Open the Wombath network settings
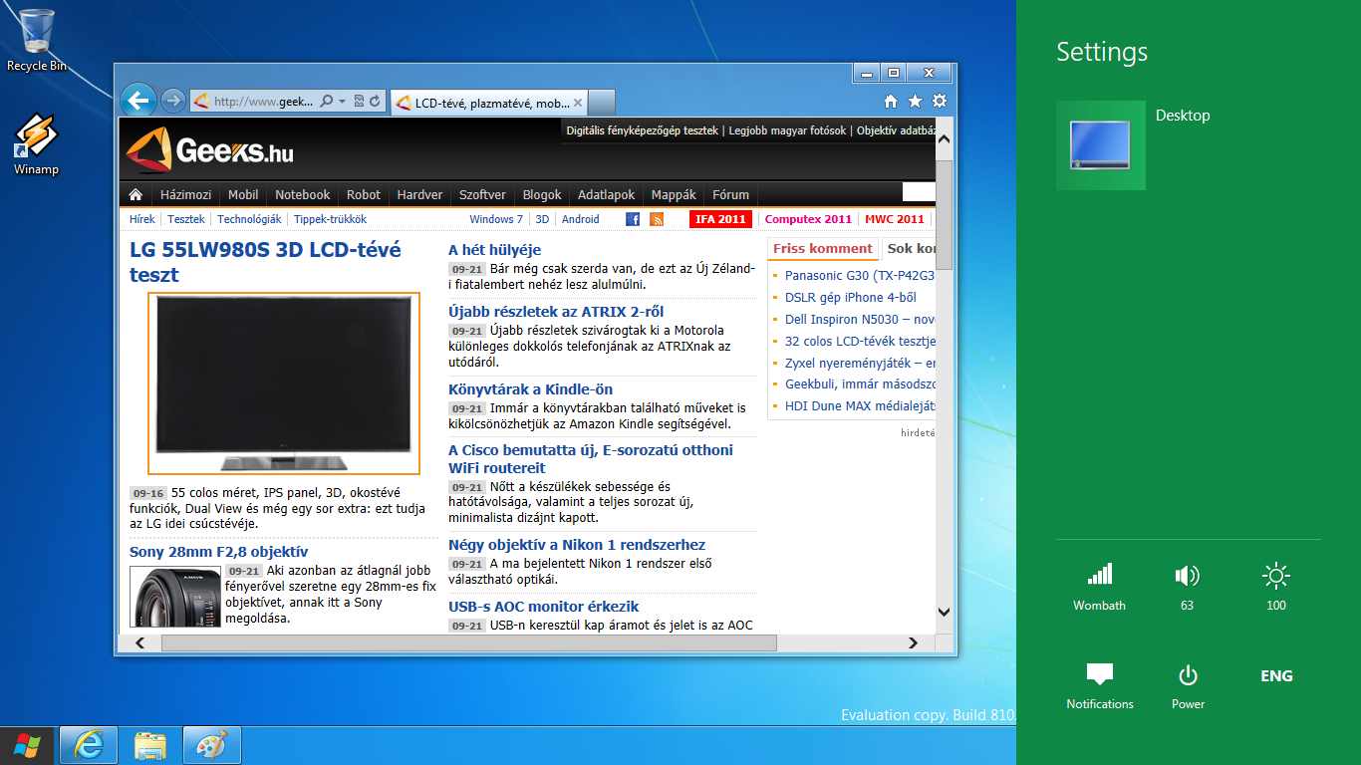The height and width of the screenshot is (765, 1361). (x=1099, y=585)
